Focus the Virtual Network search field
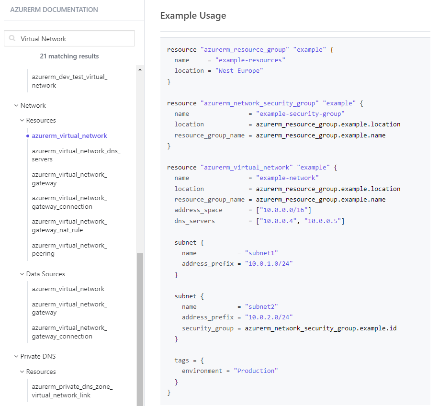 coord(69,38)
